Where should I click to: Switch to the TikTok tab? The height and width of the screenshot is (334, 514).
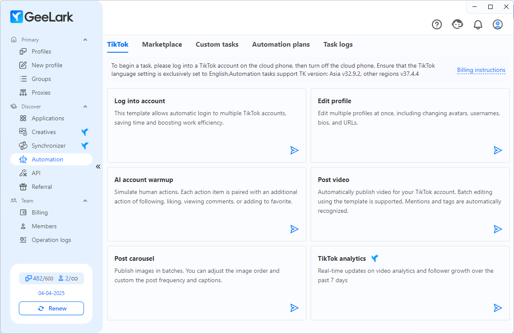[118, 45]
